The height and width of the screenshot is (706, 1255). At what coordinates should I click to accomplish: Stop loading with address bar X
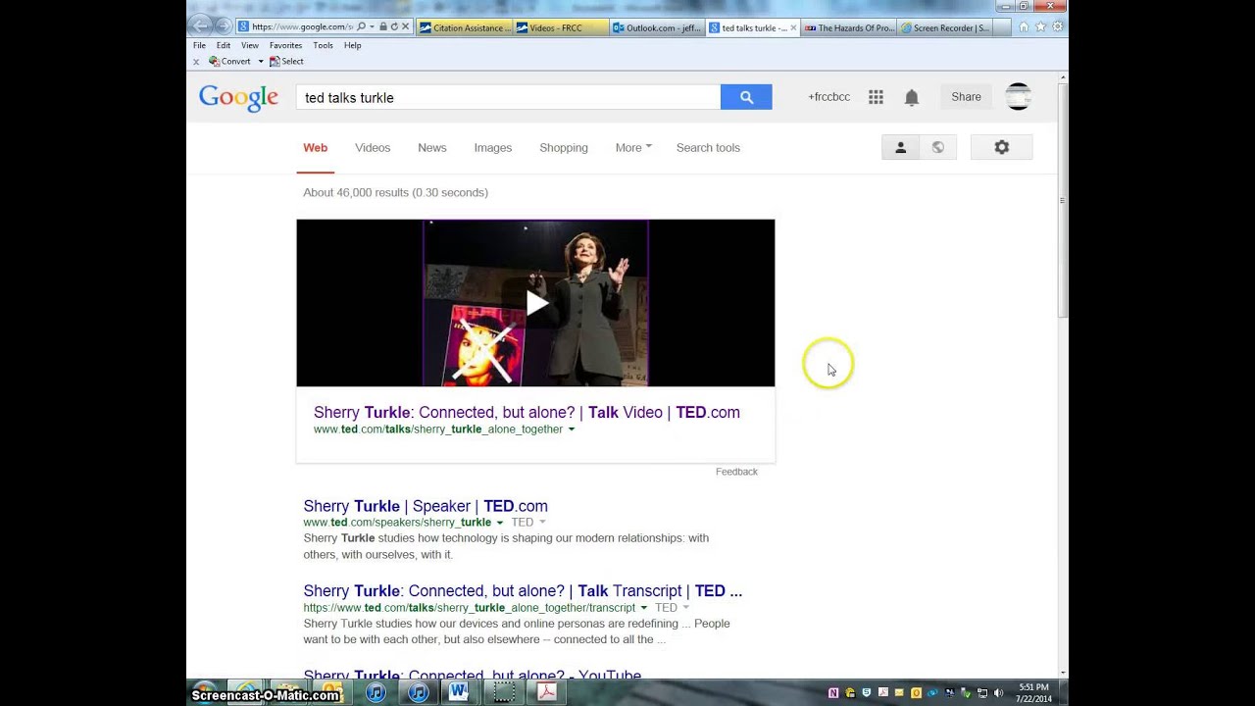(405, 27)
